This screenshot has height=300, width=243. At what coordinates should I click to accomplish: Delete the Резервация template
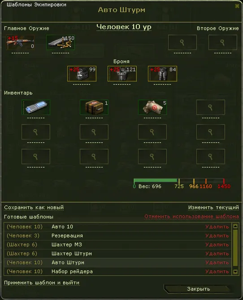pos(217,236)
